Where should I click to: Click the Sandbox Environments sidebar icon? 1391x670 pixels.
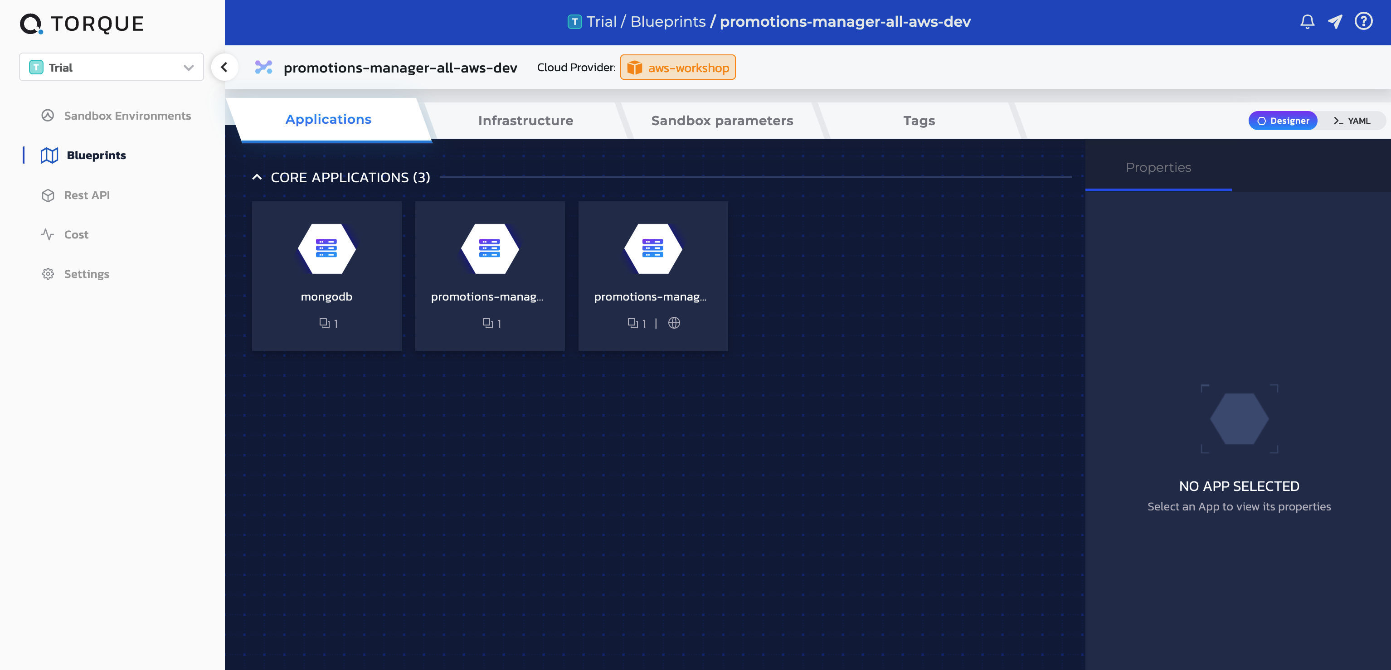(x=48, y=116)
